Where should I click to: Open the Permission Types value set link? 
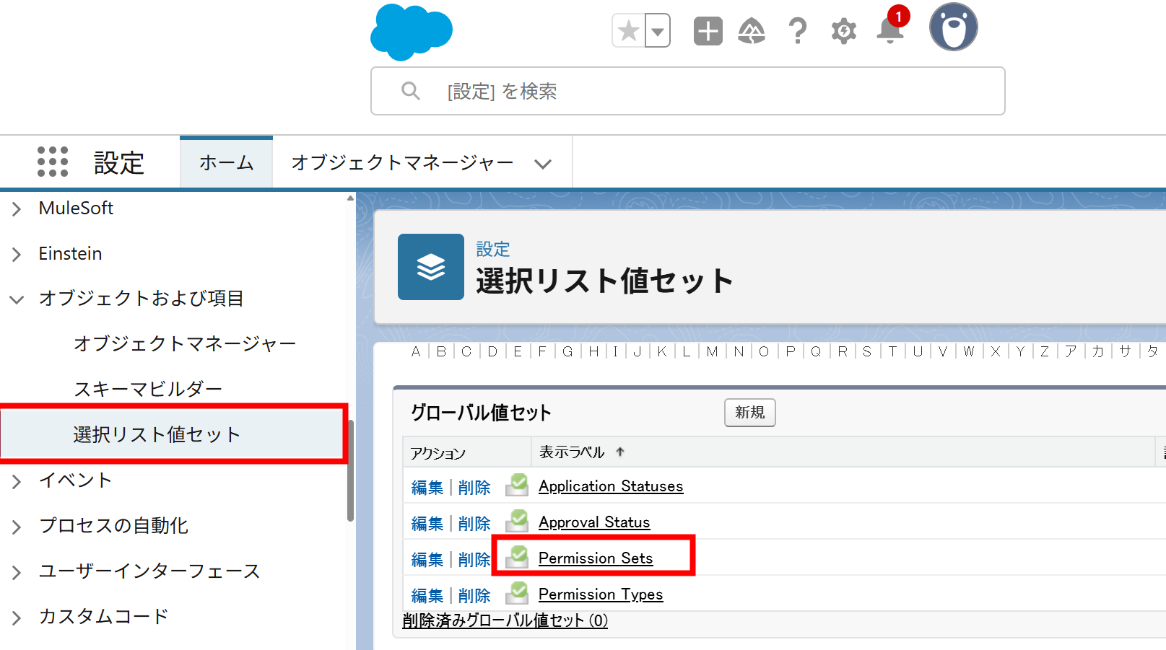click(x=600, y=594)
